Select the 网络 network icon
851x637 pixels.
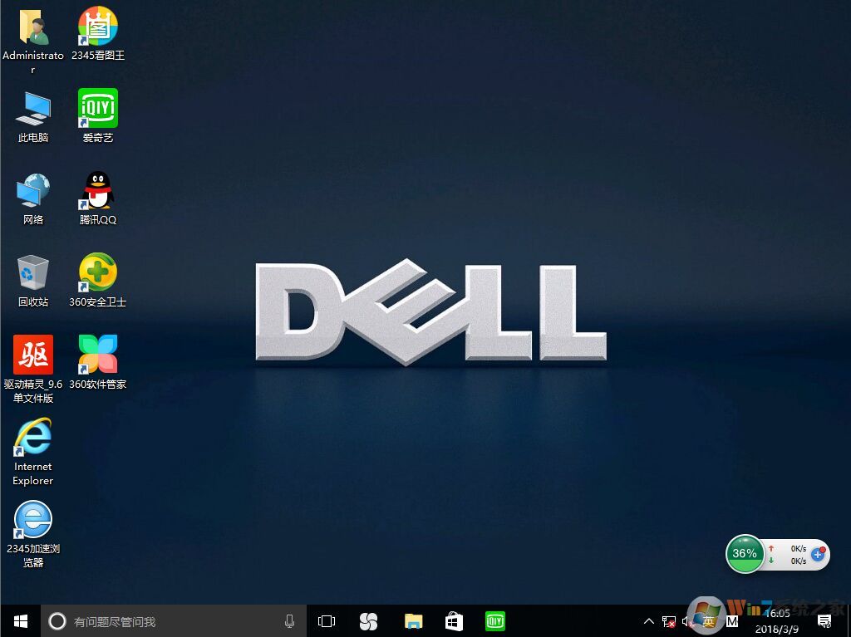tap(33, 190)
